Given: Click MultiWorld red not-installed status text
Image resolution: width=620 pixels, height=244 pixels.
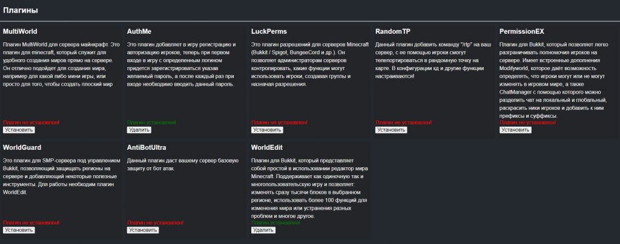Looking at the screenshot, I should (31, 123).
